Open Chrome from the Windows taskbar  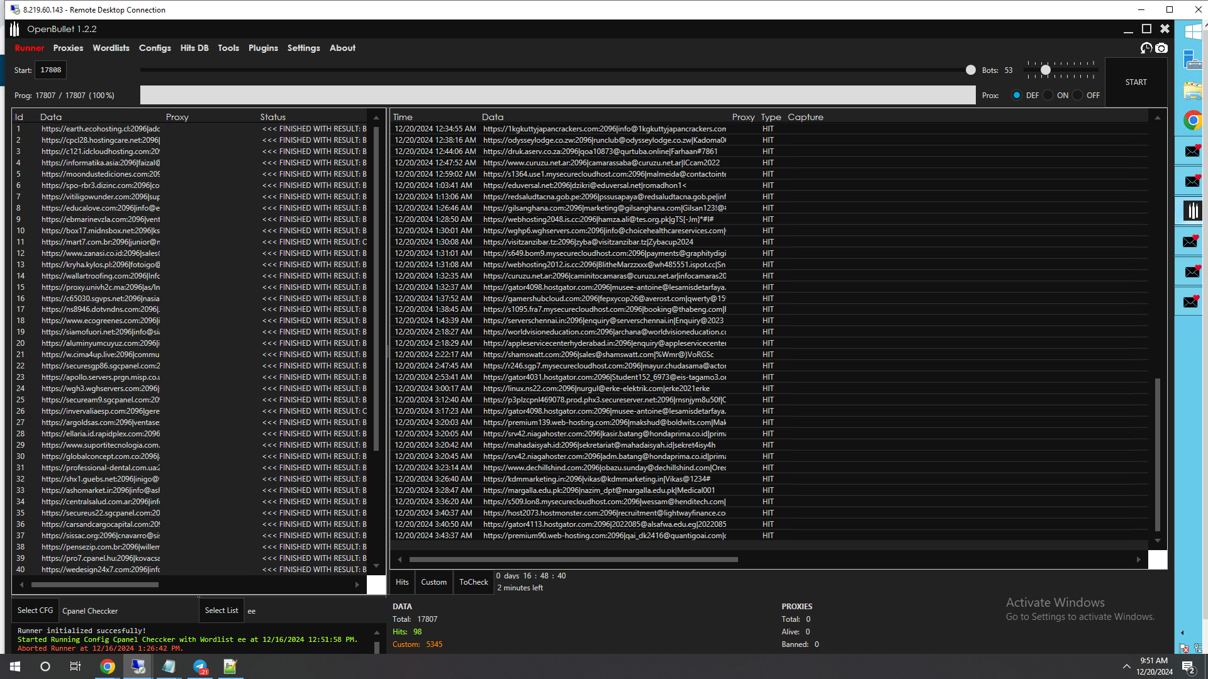click(x=108, y=666)
